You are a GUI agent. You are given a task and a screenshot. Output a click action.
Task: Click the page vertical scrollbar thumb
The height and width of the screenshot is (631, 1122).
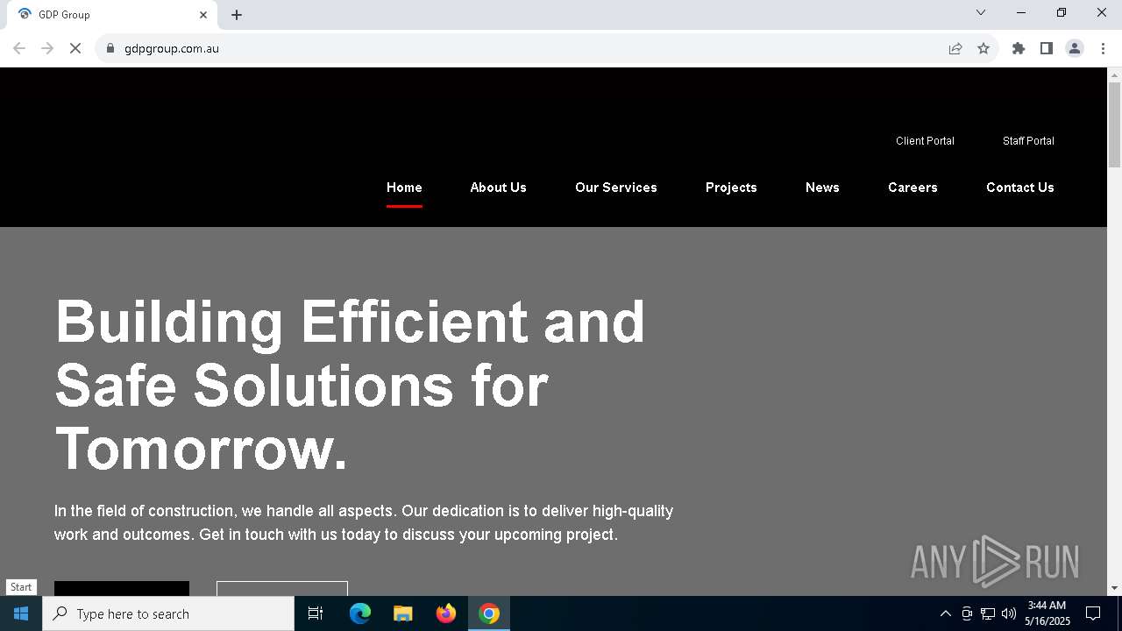tap(1114, 124)
